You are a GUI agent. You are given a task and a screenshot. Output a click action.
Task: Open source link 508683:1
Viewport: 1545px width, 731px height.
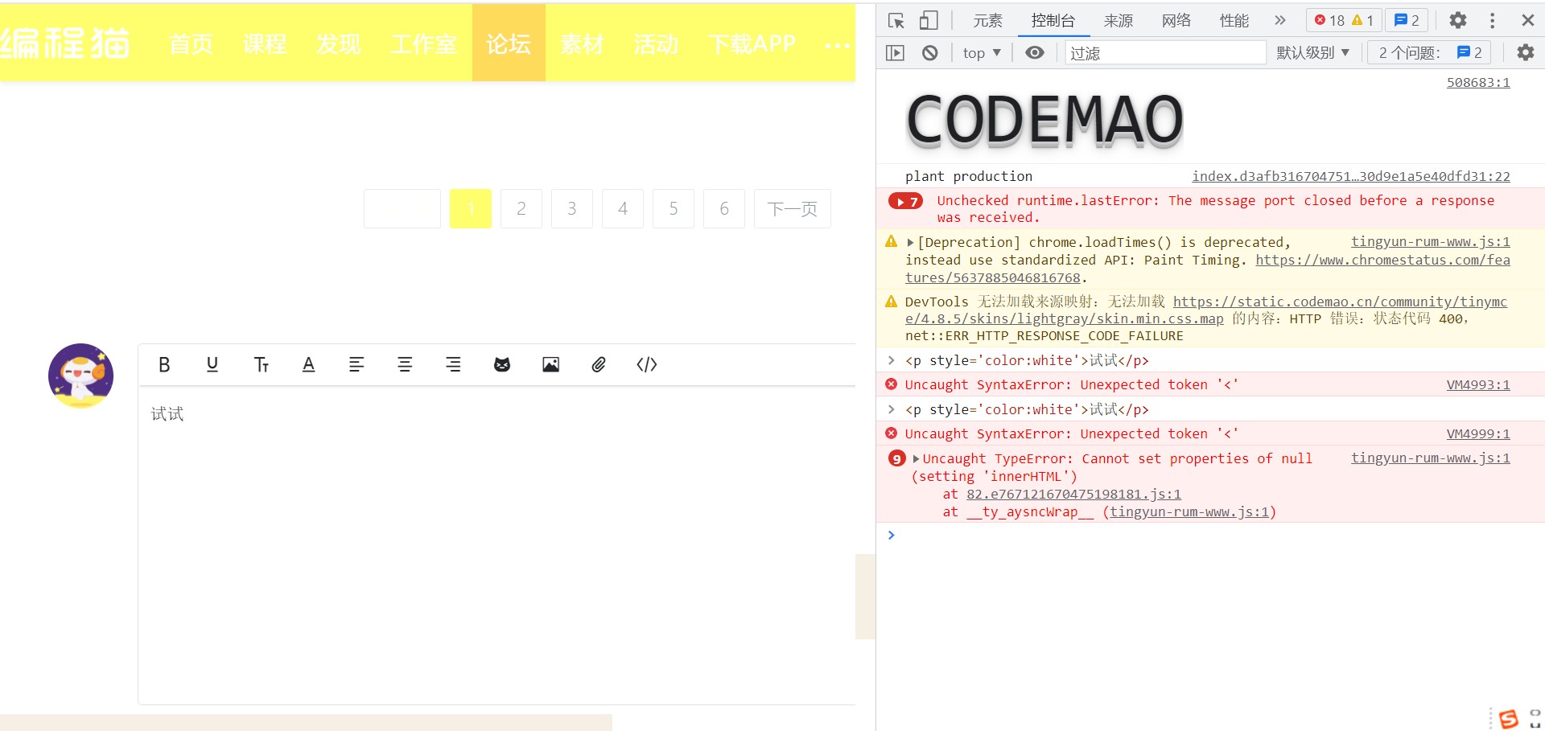tap(1478, 83)
